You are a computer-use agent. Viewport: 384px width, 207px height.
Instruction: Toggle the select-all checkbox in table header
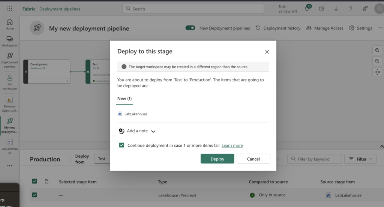tap(34, 181)
